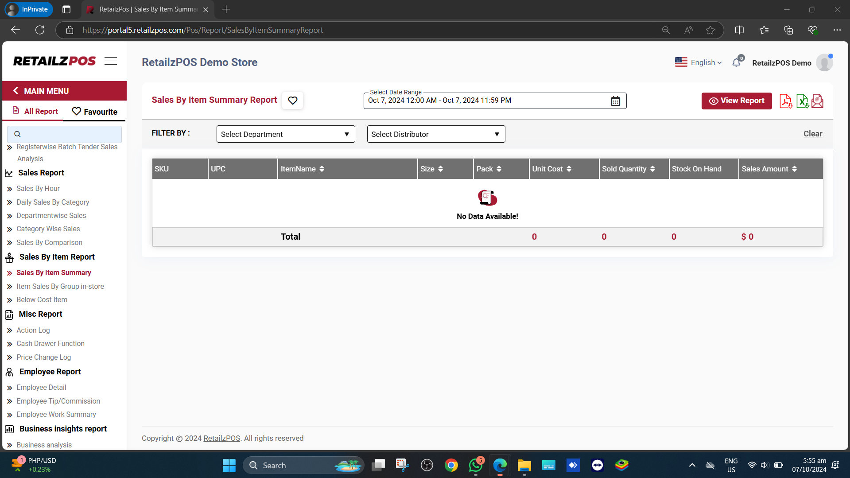Image resolution: width=850 pixels, height=478 pixels.
Task: Toggle favourite heart for this report
Action: coord(292,101)
